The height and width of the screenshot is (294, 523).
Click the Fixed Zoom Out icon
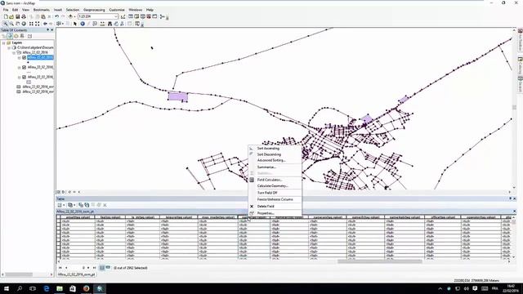tap(37, 24)
